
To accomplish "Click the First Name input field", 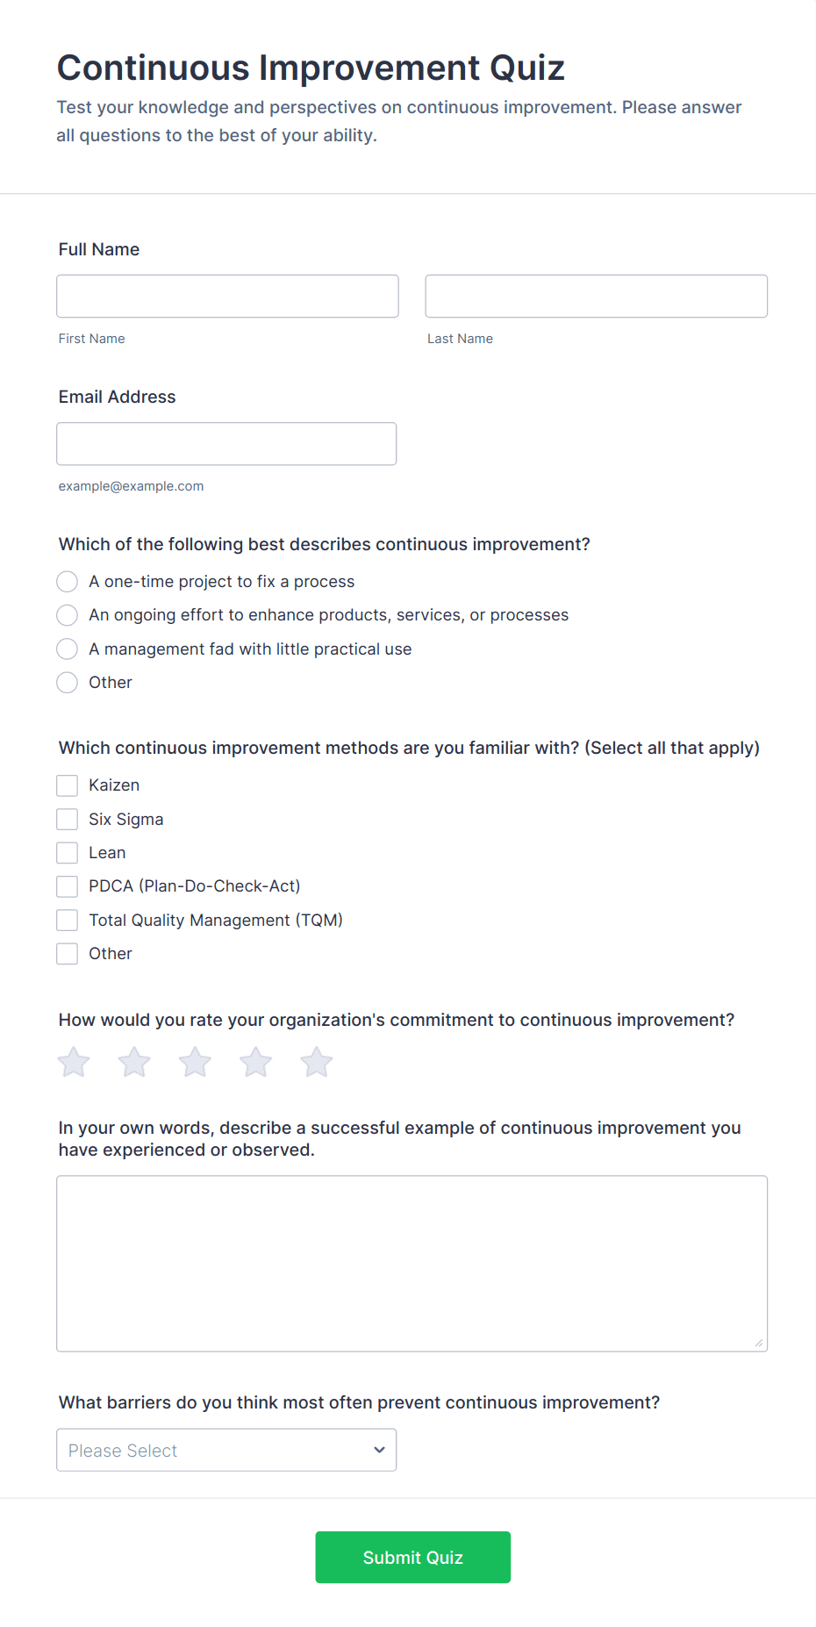I will click(x=226, y=296).
